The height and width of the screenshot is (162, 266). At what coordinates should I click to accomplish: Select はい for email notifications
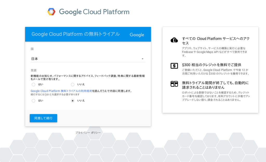pyautogui.click(x=34, y=84)
